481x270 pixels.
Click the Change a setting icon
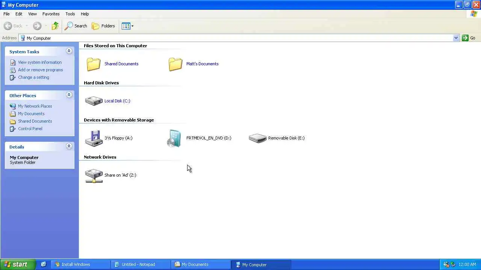13,78
